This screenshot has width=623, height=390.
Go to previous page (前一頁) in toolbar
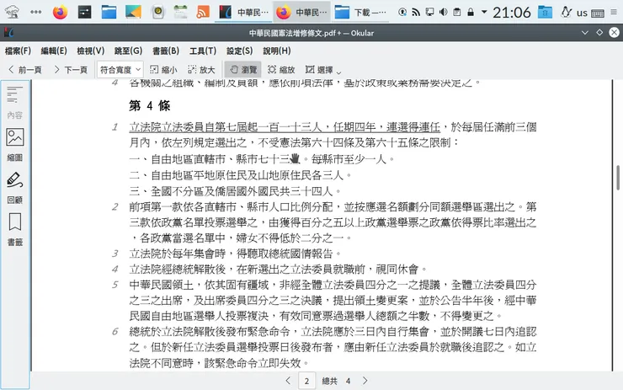25,70
